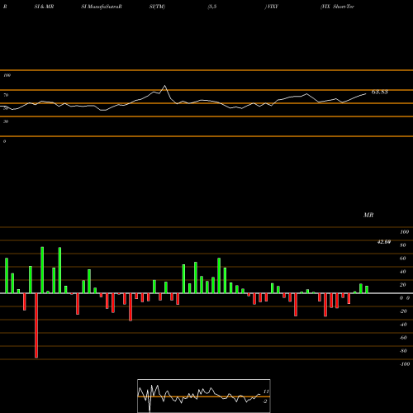This screenshot has height=413, width=413.
Task: Click the -100 label on MR axis
Action: 405,364
